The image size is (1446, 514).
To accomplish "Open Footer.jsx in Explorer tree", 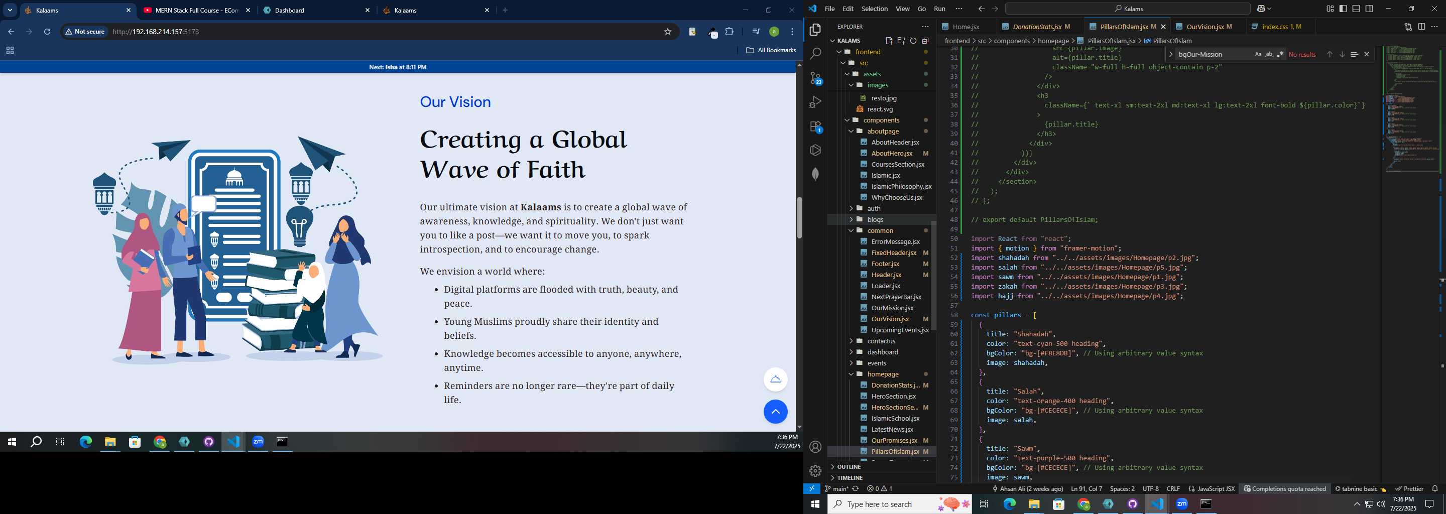I will click(x=885, y=264).
